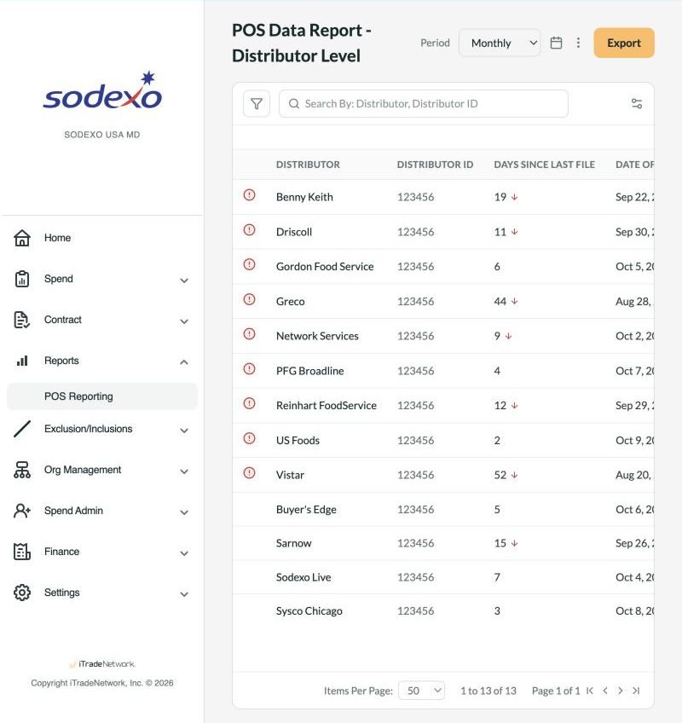Click the Finance building icon
Image resolution: width=682 pixels, height=723 pixels.
pyautogui.click(x=22, y=552)
